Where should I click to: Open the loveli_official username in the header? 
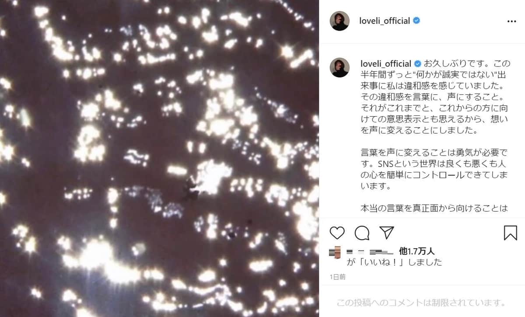[x=384, y=21]
